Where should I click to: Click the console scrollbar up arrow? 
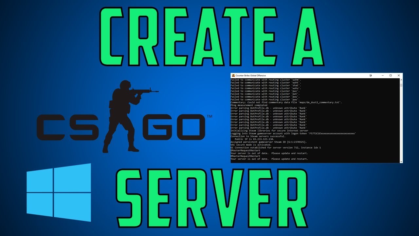[x=401, y=80]
